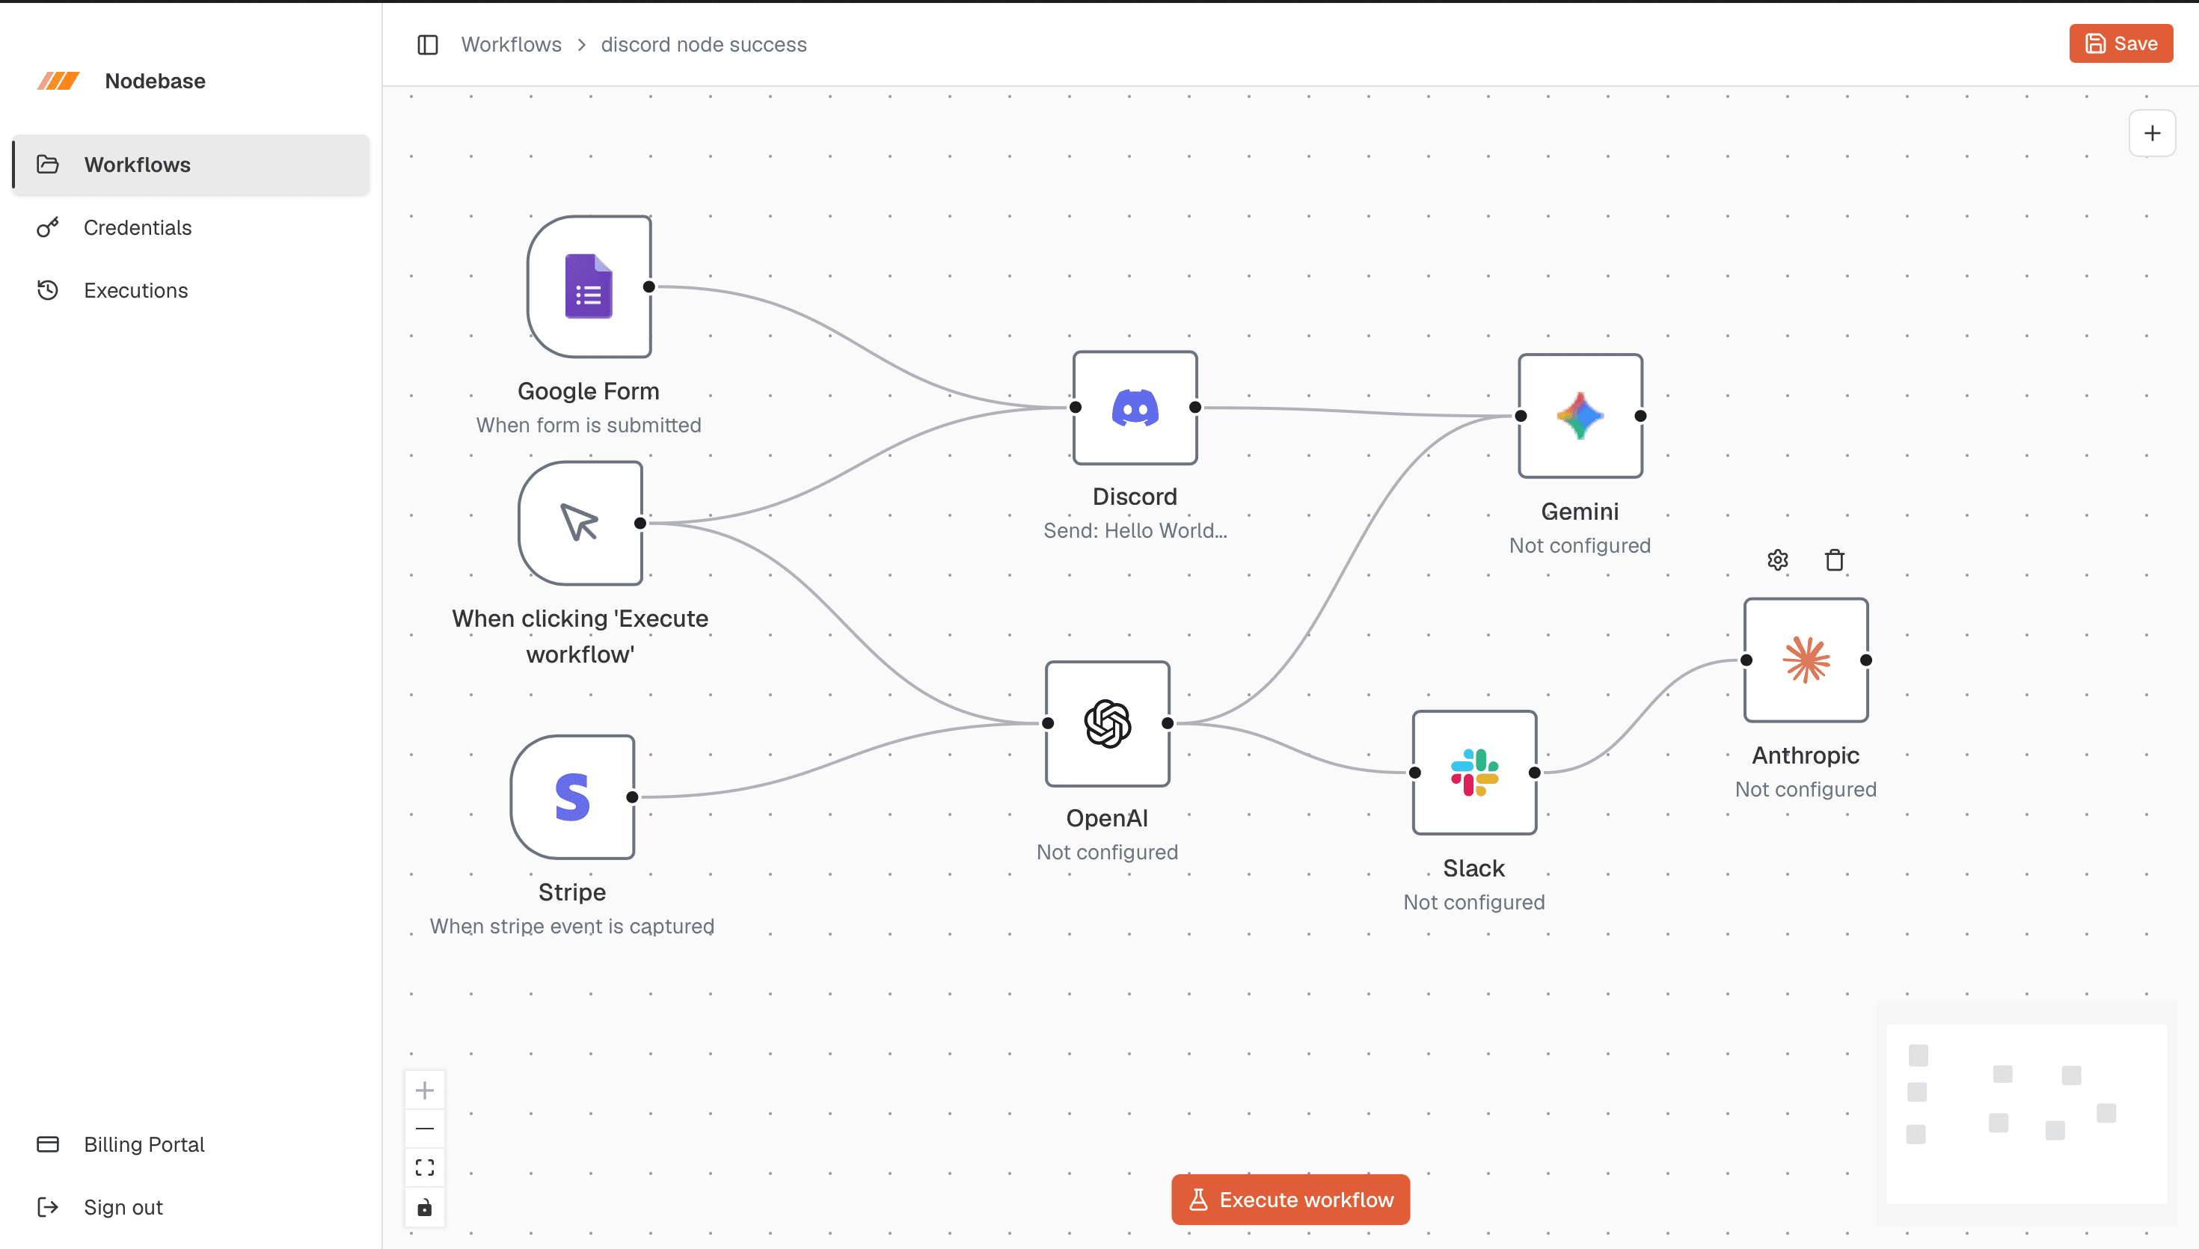The height and width of the screenshot is (1249, 2199).
Task: Select the Anthropic node
Action: pos(1806,660)
